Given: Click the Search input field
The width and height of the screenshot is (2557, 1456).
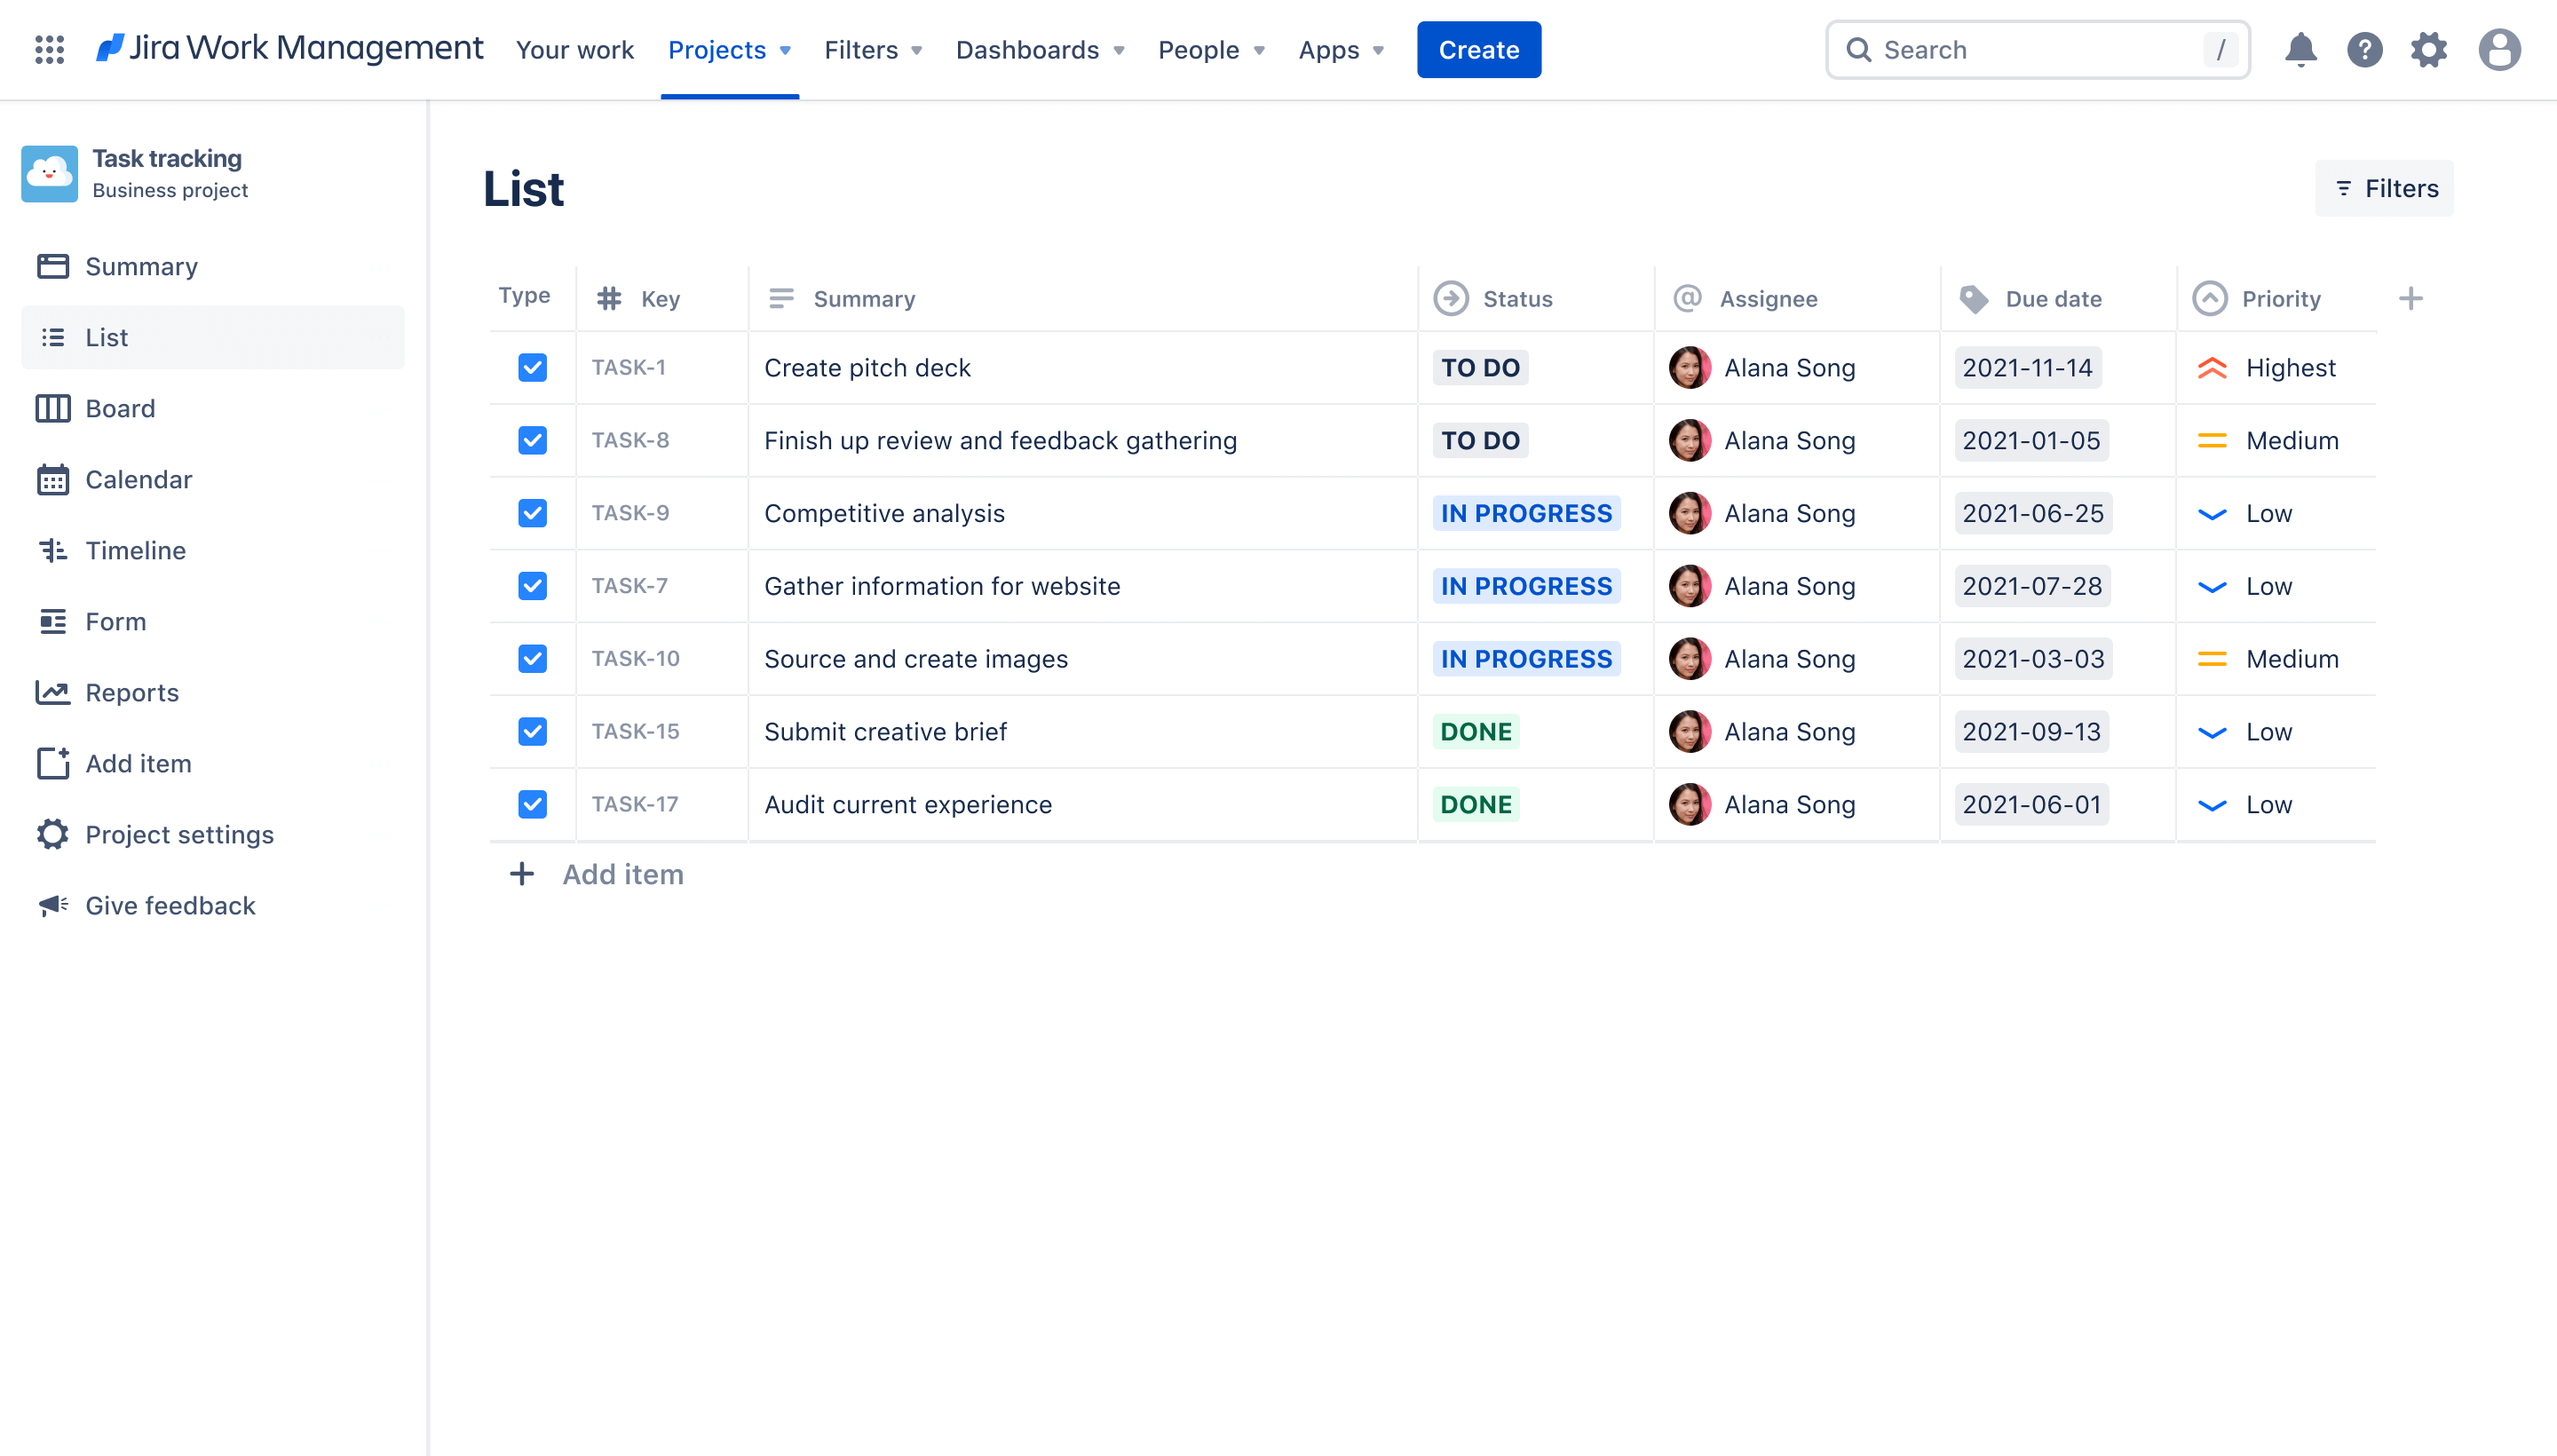Looking at the screenshot, I should click(2040, 49).
